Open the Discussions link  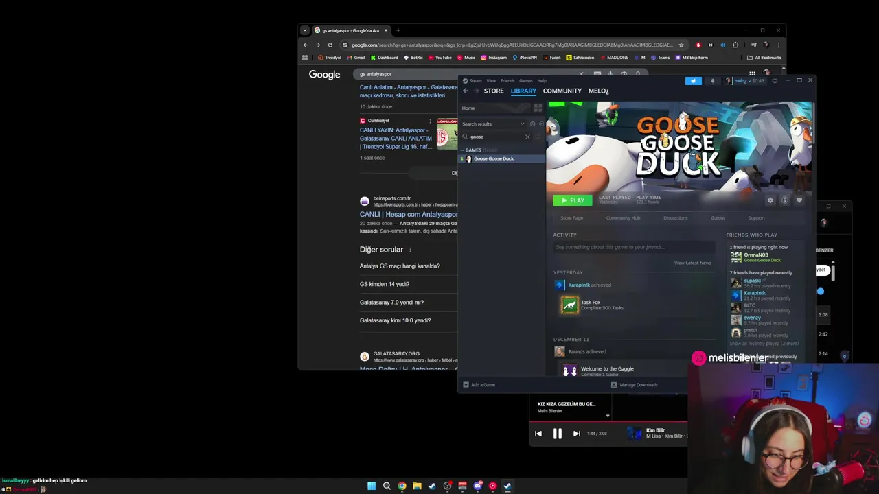(x=675, y=218)
